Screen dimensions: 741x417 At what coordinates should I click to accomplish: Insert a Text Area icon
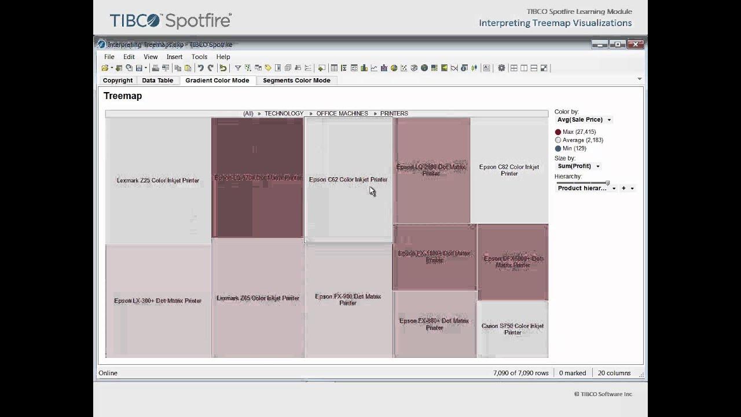pyautogui.click(x=486, y=68)
